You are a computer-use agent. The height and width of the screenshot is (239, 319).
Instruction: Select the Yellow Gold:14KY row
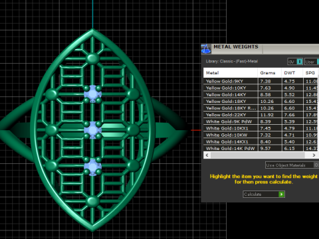click(261, 95)
